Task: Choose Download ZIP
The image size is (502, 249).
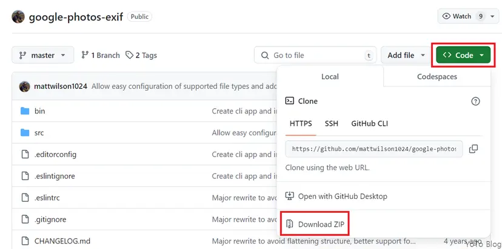Action: click(318, 224)
